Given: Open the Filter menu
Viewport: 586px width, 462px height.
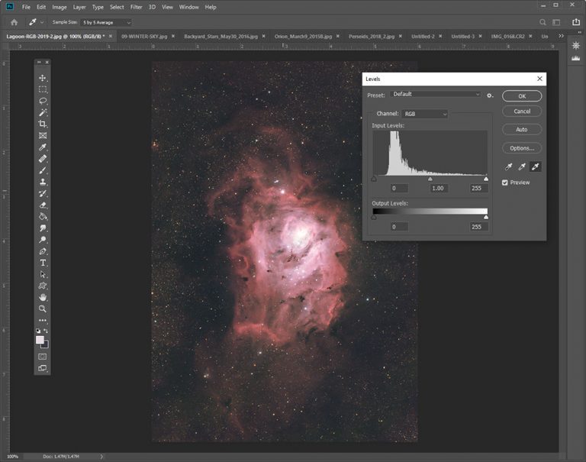Looking at the screenshot, I should click(136, 7).
